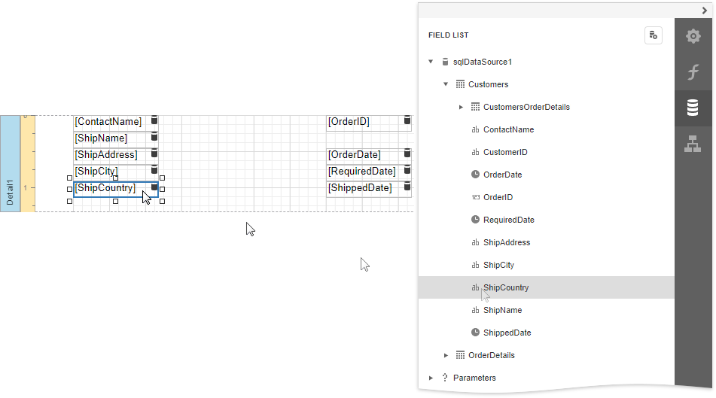Open the Expressions function panel
This screenshot has height=398, width=716.
[693, 72]
